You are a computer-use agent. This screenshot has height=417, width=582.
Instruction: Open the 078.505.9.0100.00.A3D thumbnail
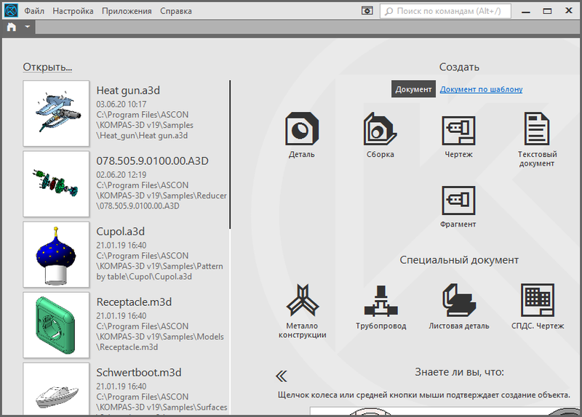click(56, 184)
